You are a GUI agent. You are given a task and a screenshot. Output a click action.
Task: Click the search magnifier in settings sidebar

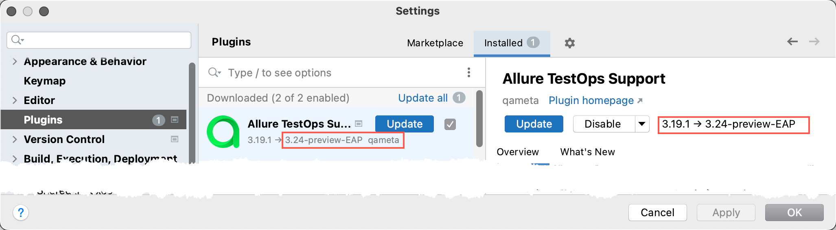pyautogui.click(x=17, y=40)
